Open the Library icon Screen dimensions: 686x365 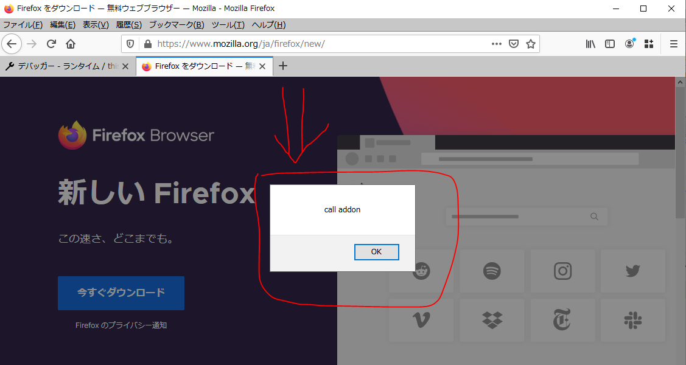pos(590,44)
